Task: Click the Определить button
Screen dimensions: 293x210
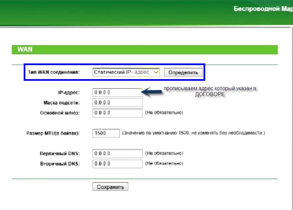Action: [x=183, y=72]
